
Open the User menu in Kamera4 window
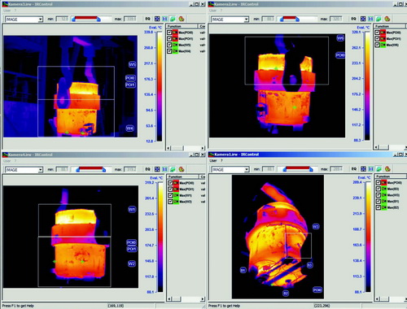pyautogui.click(x=7, y=161)
